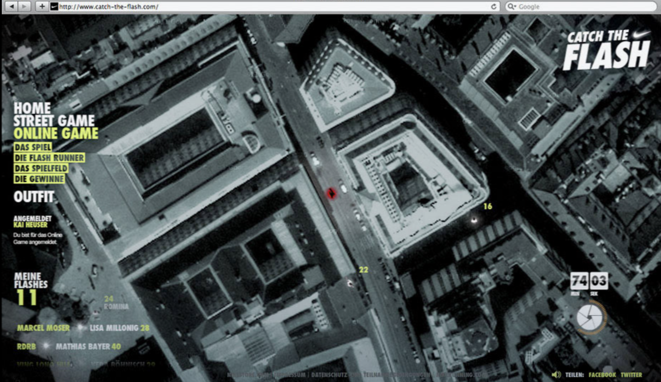The height and width of the screenshot is (382, 661).
Task: Click the Google search field
Action: pos(581,6)
